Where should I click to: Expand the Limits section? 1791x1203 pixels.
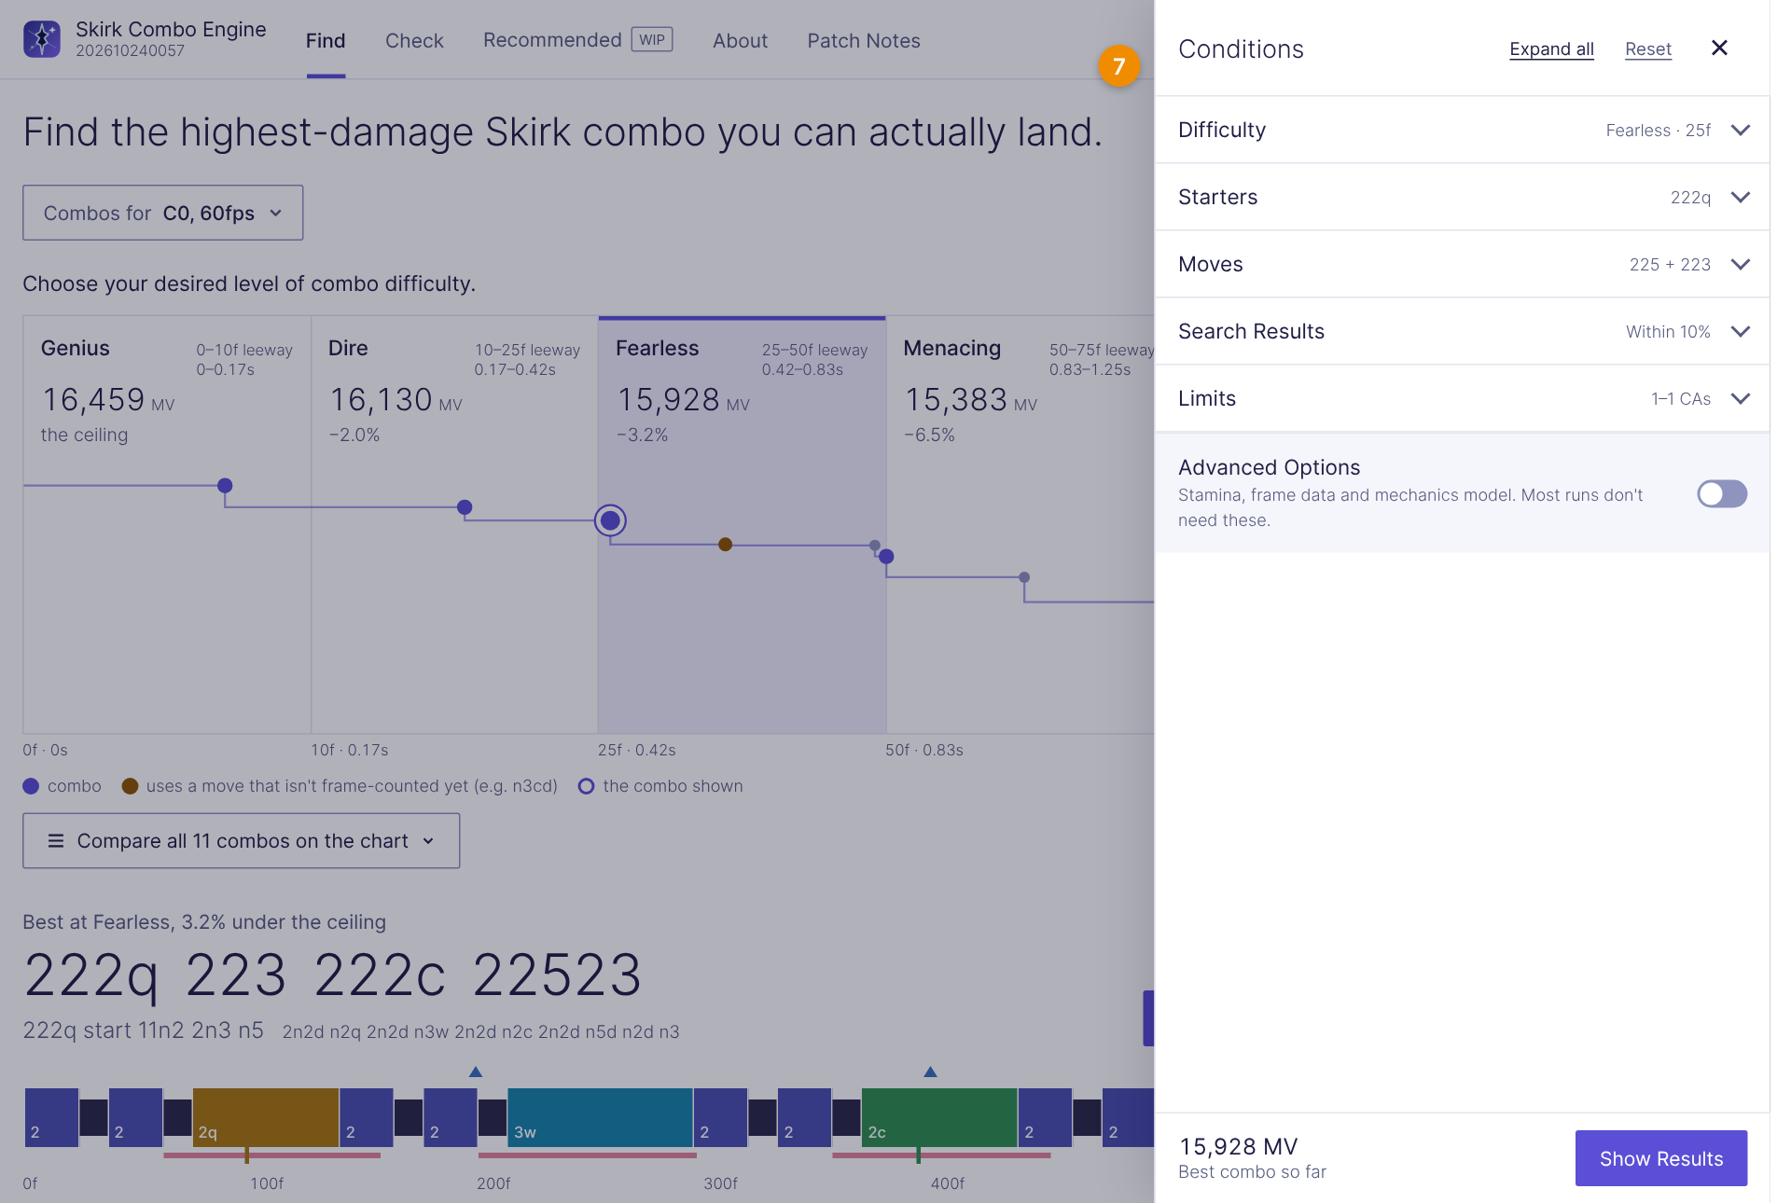[x=1462, y=398]
